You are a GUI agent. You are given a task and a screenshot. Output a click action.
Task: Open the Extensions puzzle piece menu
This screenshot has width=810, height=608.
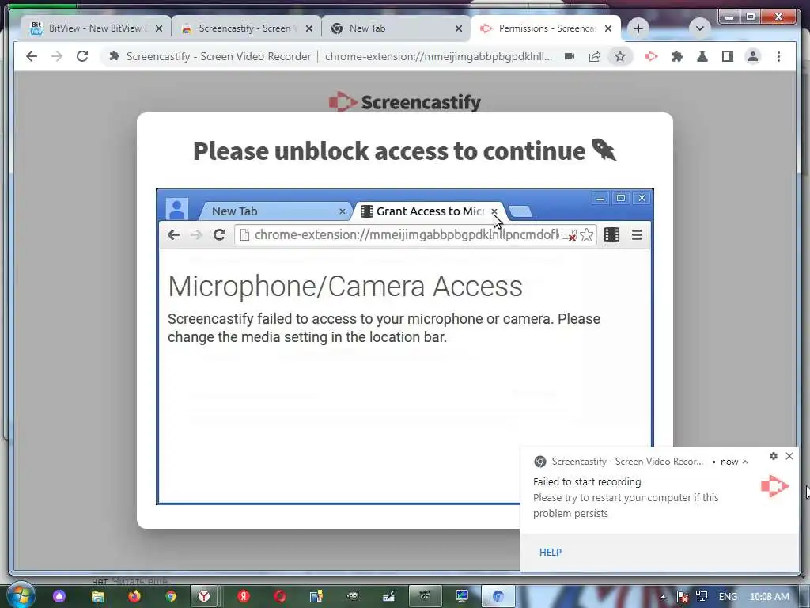[x=677, y=56]
